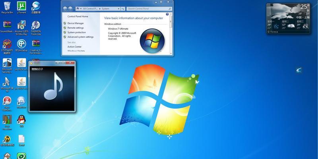318x159 pixels.
Task: Launch DAEMON Tools Lite shortcut
Action: coord(36,27)
